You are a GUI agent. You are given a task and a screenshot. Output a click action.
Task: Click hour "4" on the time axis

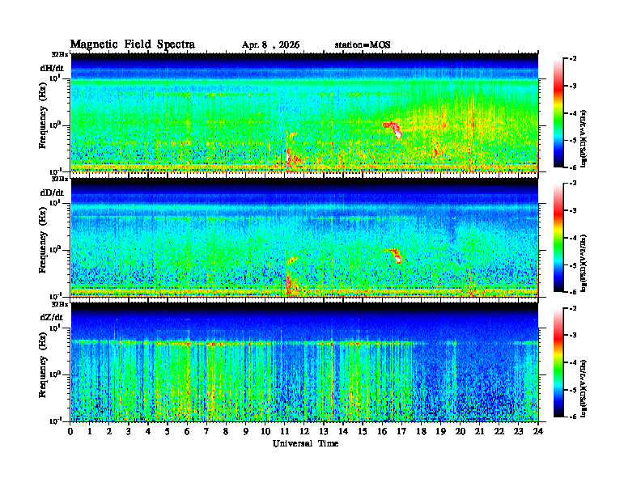(x=148, y=432)
